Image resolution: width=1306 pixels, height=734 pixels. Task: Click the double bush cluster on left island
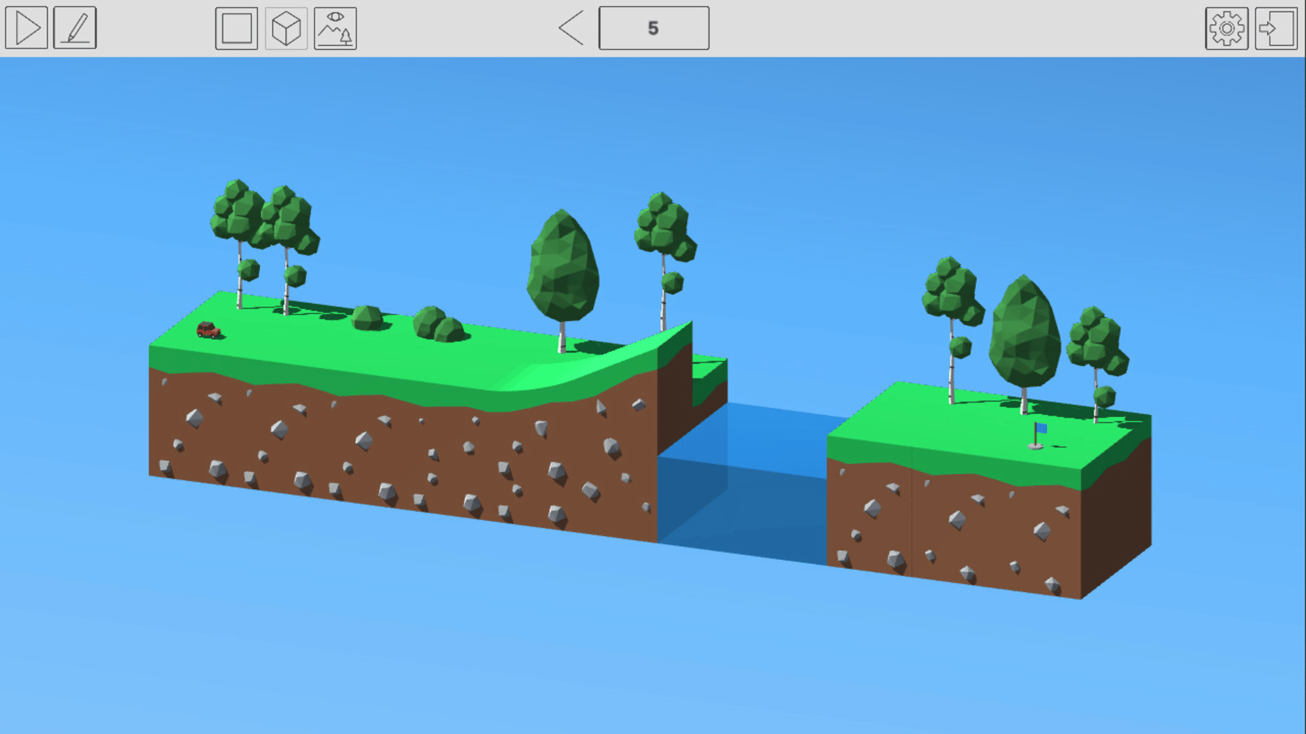point(439,325)
